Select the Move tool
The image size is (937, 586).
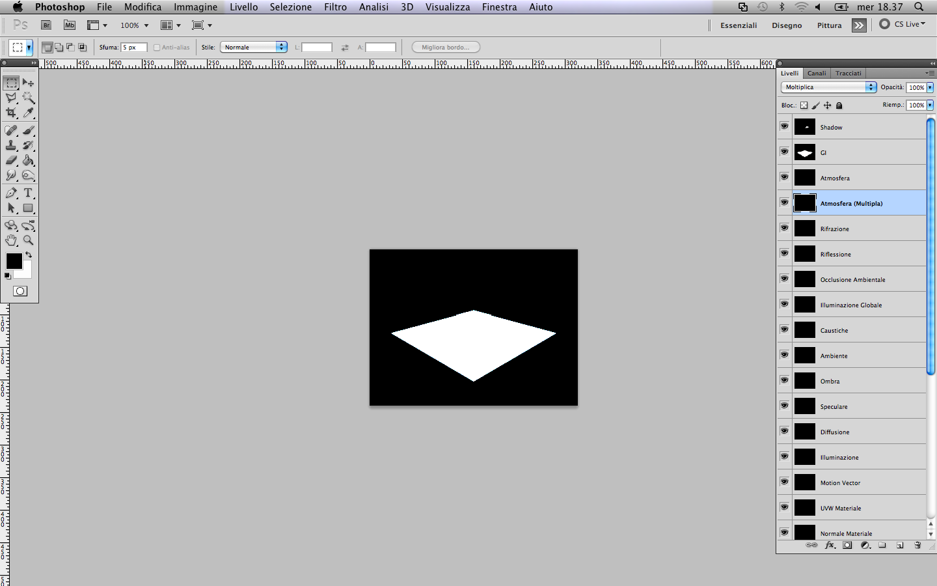point(28,83)
